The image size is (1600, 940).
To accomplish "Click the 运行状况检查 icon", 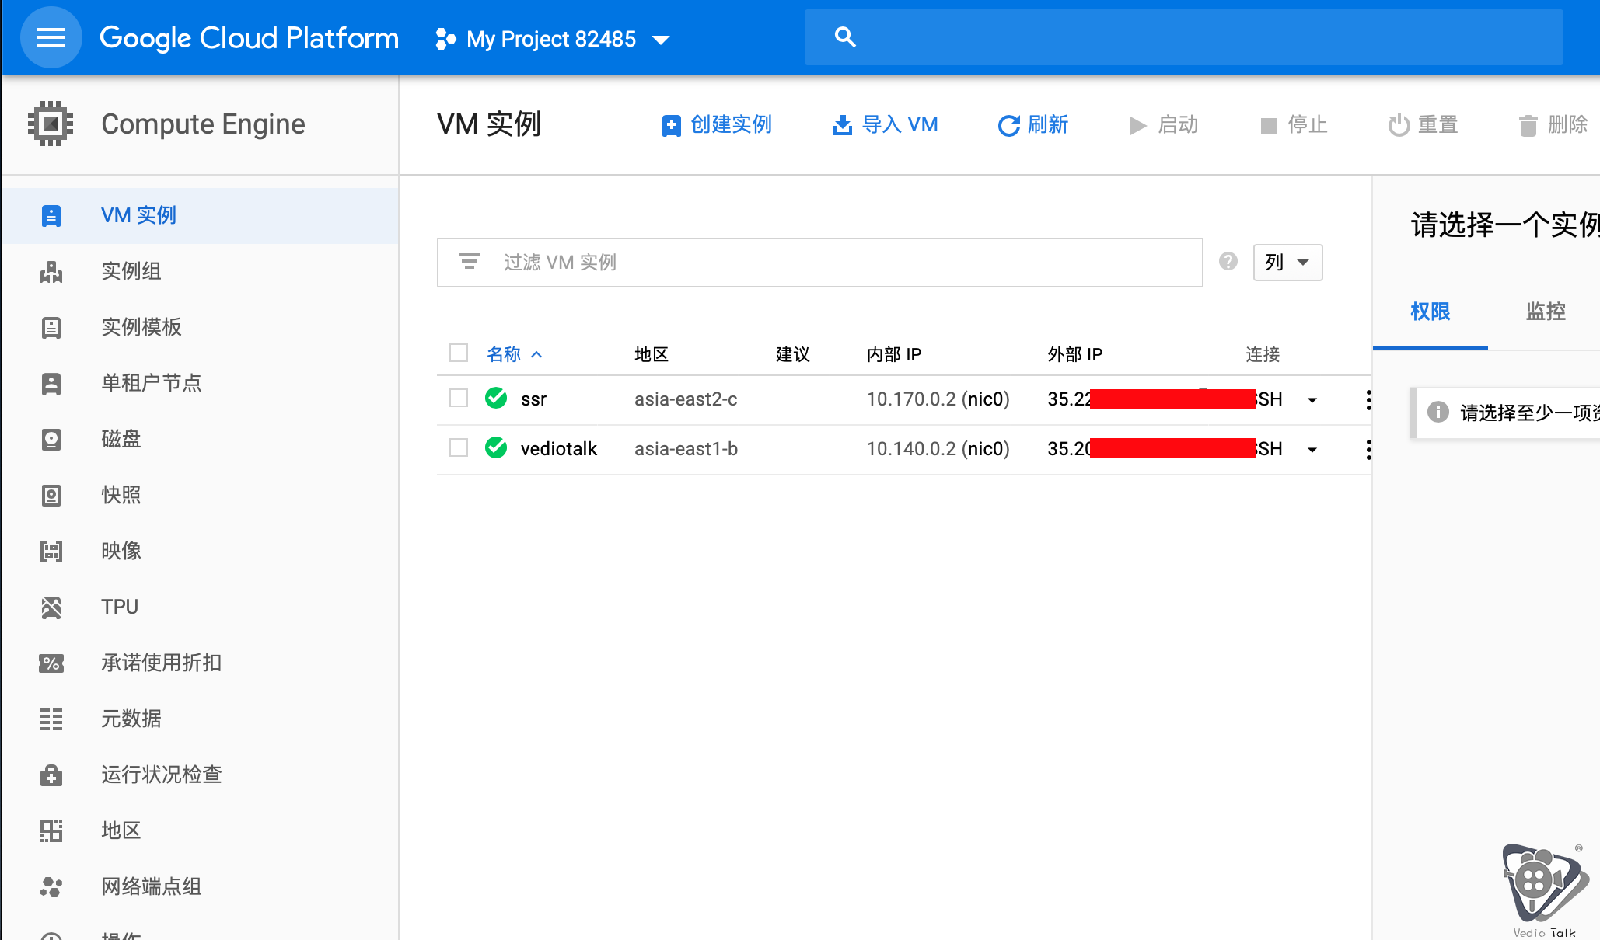I will coord(51,775).
